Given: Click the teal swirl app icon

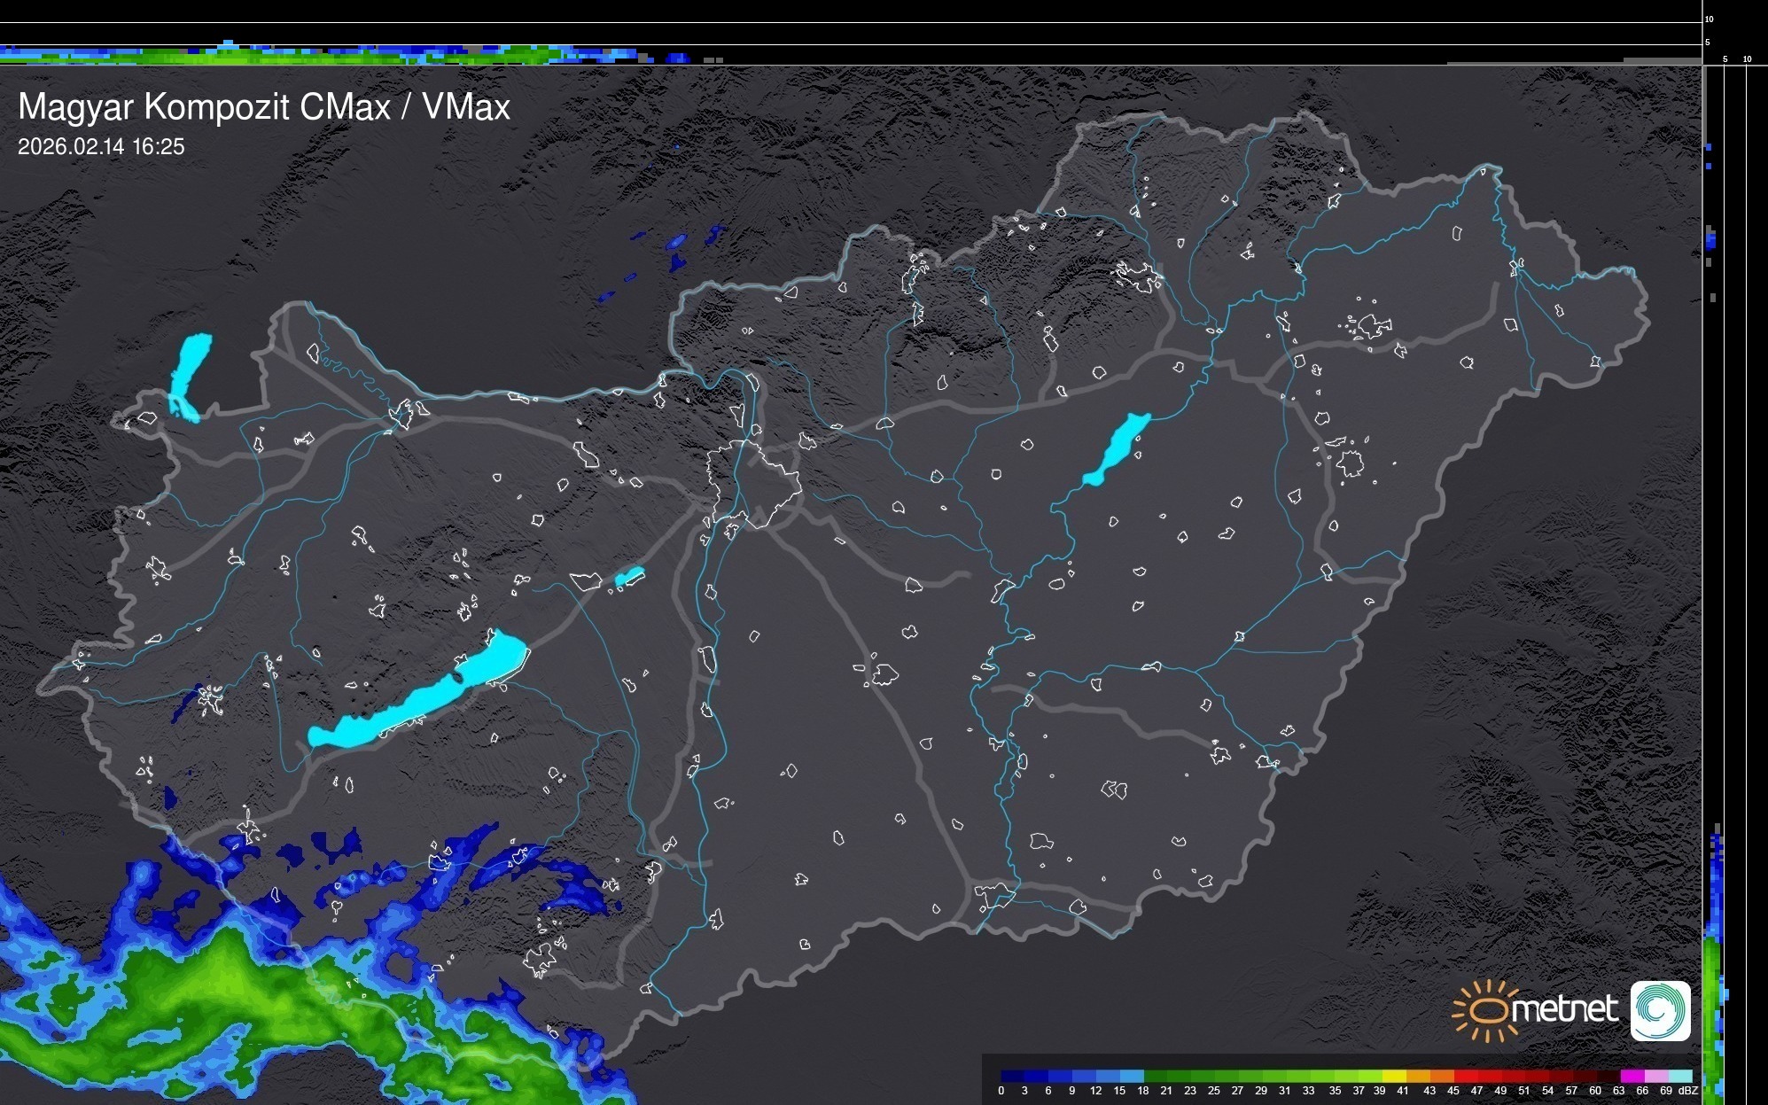Looking at the screenshot, I should click(1660, 1011).
